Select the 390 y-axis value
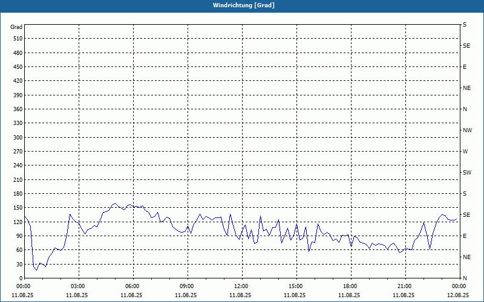Viewport: 484px width, 302px height. tap(18, 95)
